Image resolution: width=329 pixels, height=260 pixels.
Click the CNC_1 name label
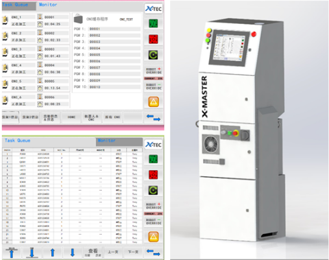point(16,17)
